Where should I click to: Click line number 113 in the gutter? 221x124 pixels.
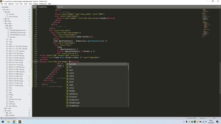[36, 62]
